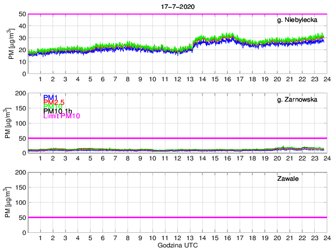Click hour 12 tick below Zawale plot
The height and width of the screenshot is (250, 333).
pyautogui.click(x=177, y=238)
